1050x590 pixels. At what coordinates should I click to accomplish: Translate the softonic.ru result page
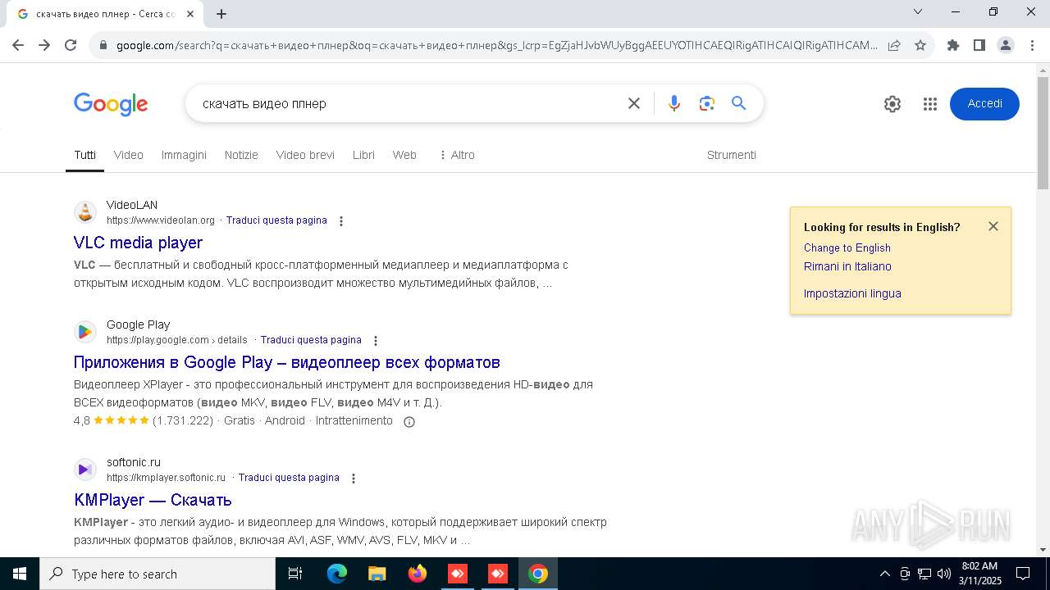pyautogui.click(x=289, y=478)
